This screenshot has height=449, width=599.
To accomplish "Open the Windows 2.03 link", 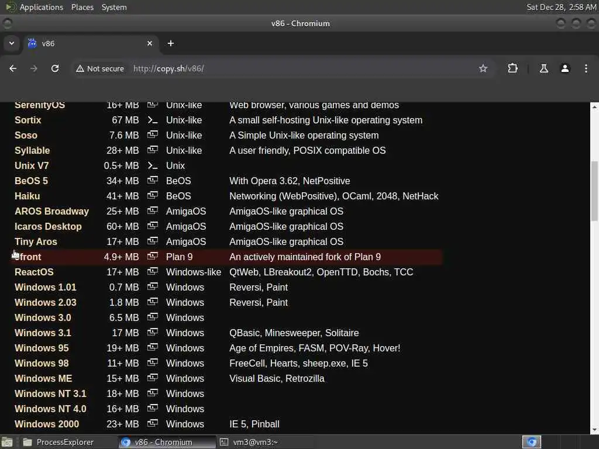I will [x=46, y=302].
